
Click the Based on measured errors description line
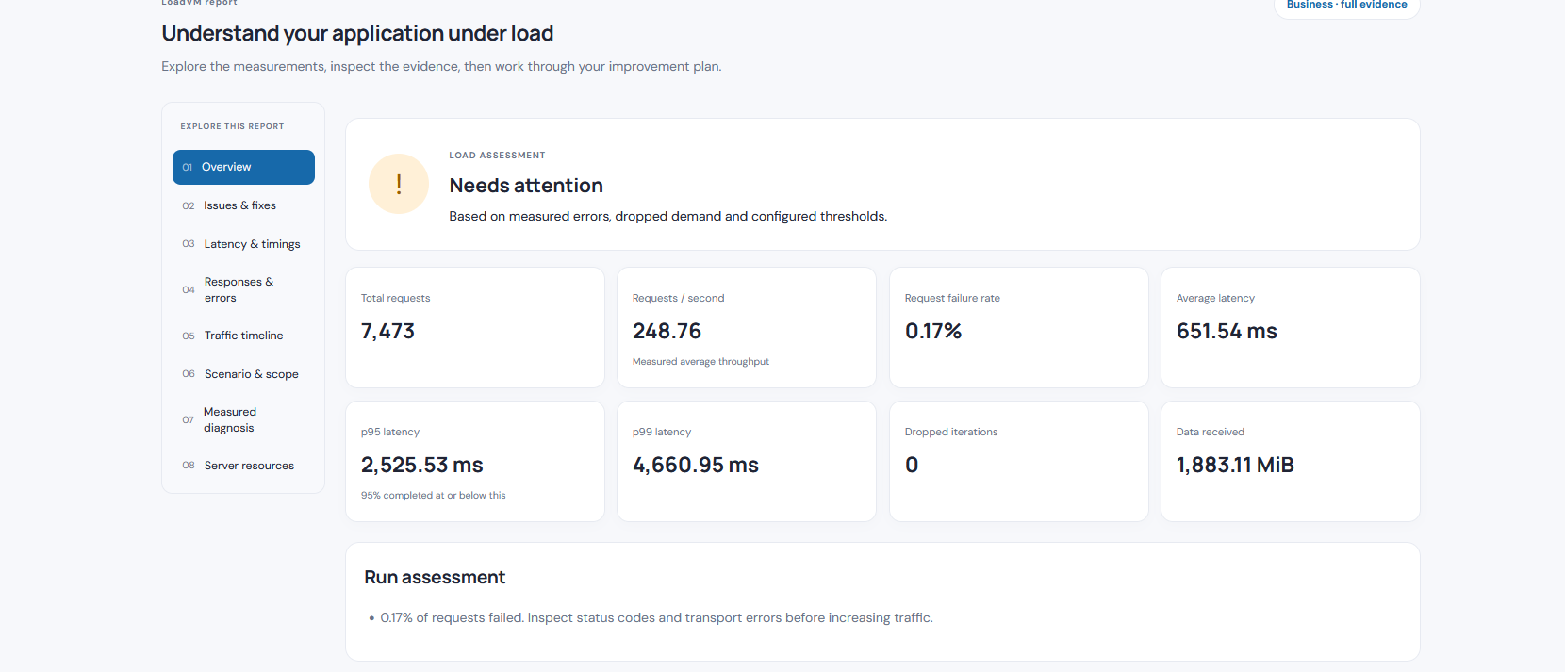[667, 216]
